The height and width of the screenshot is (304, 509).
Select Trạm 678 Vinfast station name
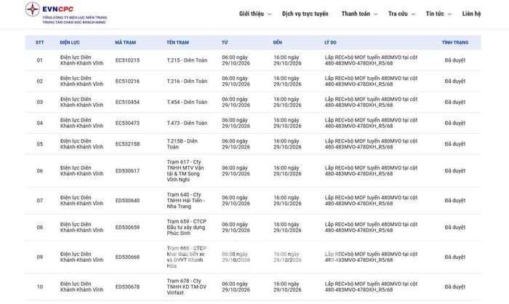point(187,287)
